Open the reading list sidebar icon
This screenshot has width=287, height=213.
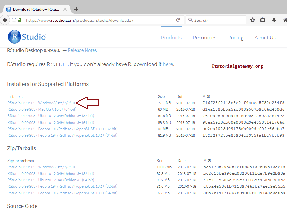point(263,20)
